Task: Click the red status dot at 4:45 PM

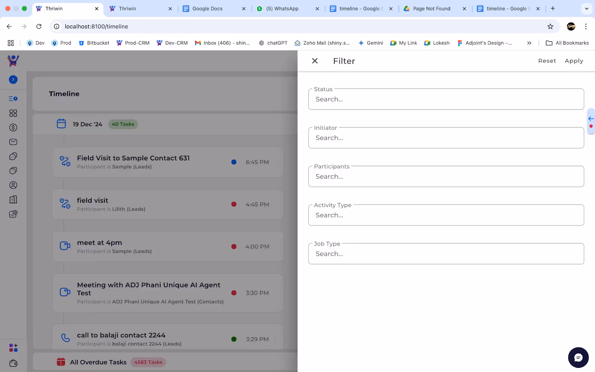Action: coord(234,204)
